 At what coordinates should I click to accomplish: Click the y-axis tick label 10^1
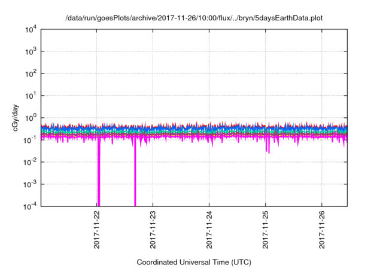tap(31, 96)
